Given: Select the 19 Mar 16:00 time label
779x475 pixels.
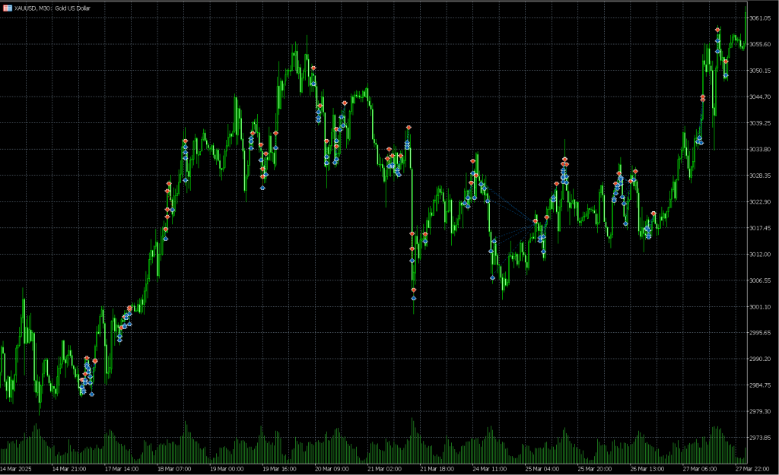Looking at the screenshot, I should (x=278, y=469).
